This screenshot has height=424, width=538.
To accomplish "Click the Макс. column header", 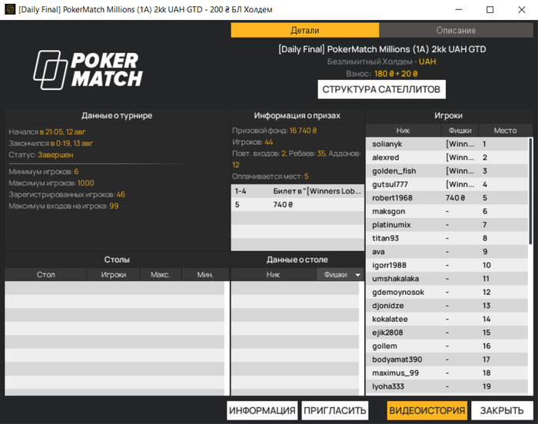I will (161, 274).
